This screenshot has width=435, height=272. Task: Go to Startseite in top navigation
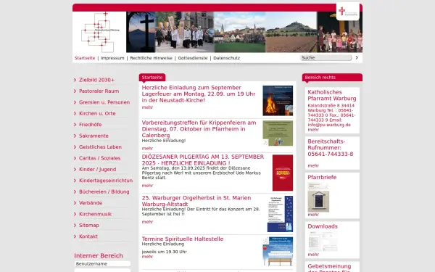[x=85, y=58]
